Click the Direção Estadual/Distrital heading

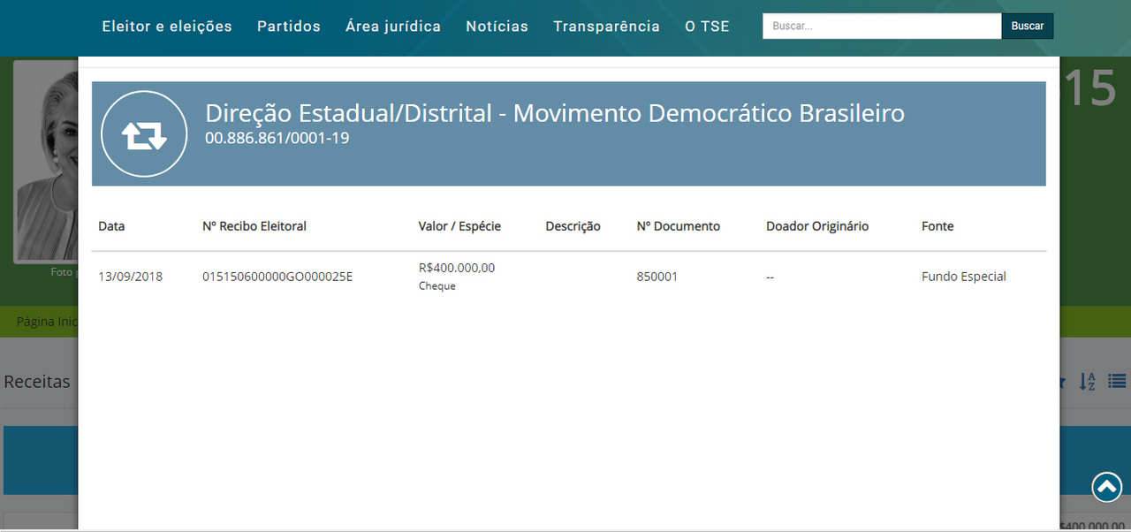pos(555,113)
